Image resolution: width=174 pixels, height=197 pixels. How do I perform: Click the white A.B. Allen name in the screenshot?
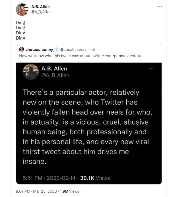(54, 69)
